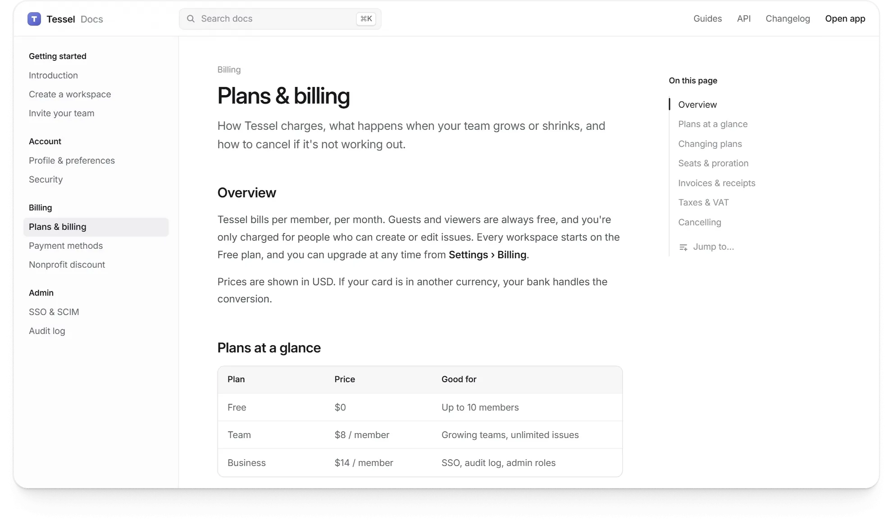Open the Changelog nav link
The height and width of the screenshot is (530, 893).
(788, 19)
